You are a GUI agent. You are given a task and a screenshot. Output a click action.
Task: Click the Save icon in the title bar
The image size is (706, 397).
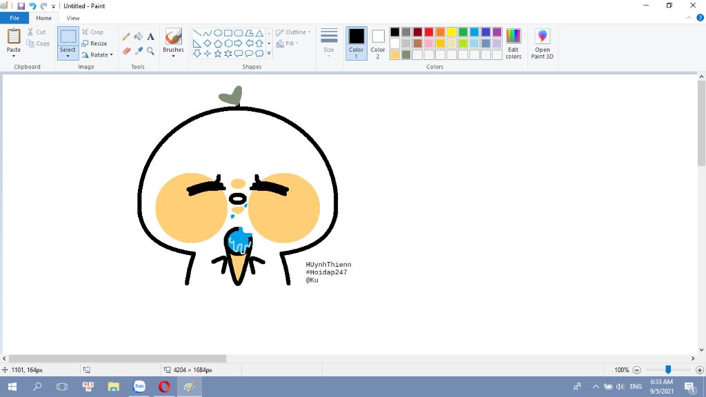coord(21,6)
